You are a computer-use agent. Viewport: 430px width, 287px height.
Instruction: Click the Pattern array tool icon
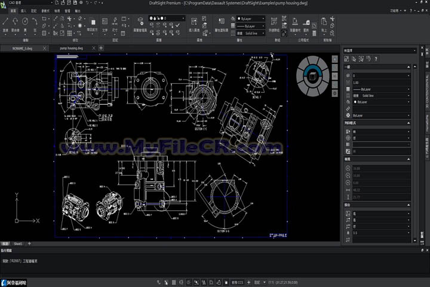70,33
